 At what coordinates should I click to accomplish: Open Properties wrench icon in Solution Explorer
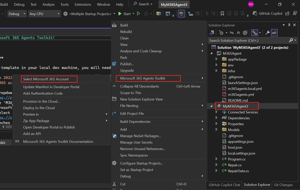pyautogui.click(x=267, y=33)
